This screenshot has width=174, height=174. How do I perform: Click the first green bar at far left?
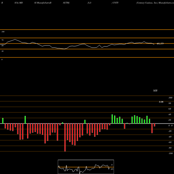(x=3, y=121)
